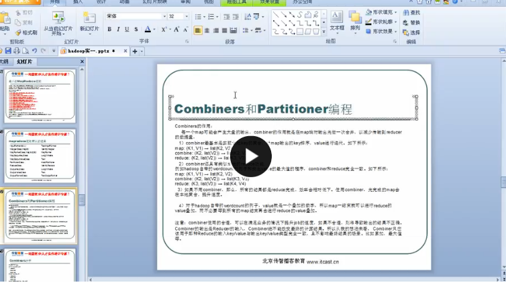This screenshot has width=506, height=297.
Task: Click the text direction icon
Action: coord(248,17)
